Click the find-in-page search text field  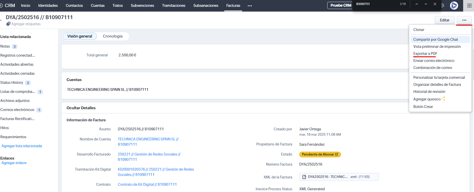(376, 4)
